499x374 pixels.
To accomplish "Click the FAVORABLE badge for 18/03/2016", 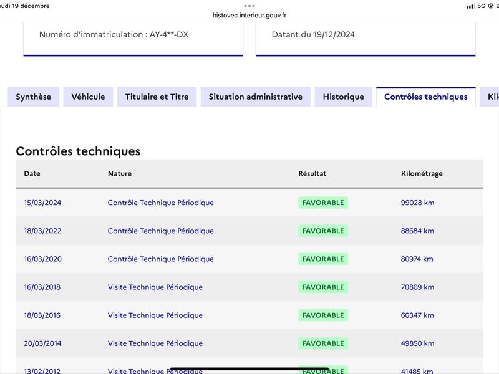I will tap(323, 315).
